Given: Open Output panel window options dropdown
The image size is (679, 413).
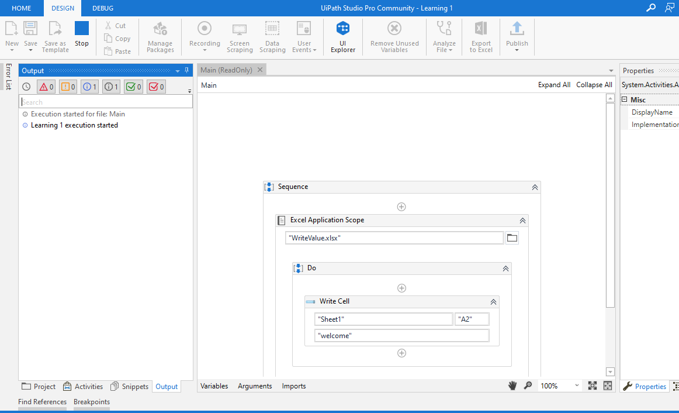Looking at the screenshot, I should click(178, 71).
